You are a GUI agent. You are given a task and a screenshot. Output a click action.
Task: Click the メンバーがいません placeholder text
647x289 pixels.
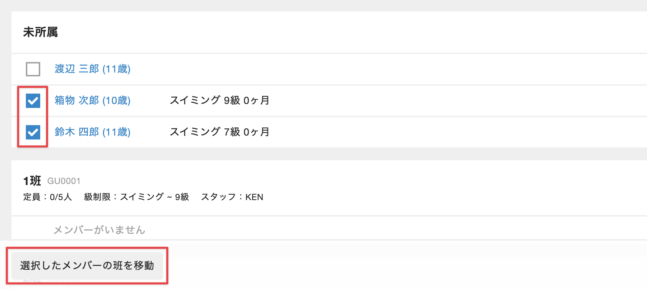tap(99, 230)
